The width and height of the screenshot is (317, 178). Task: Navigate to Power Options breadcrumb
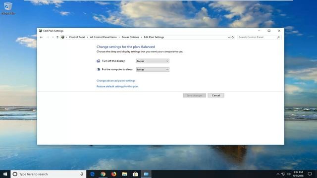[x=130, y=37]
